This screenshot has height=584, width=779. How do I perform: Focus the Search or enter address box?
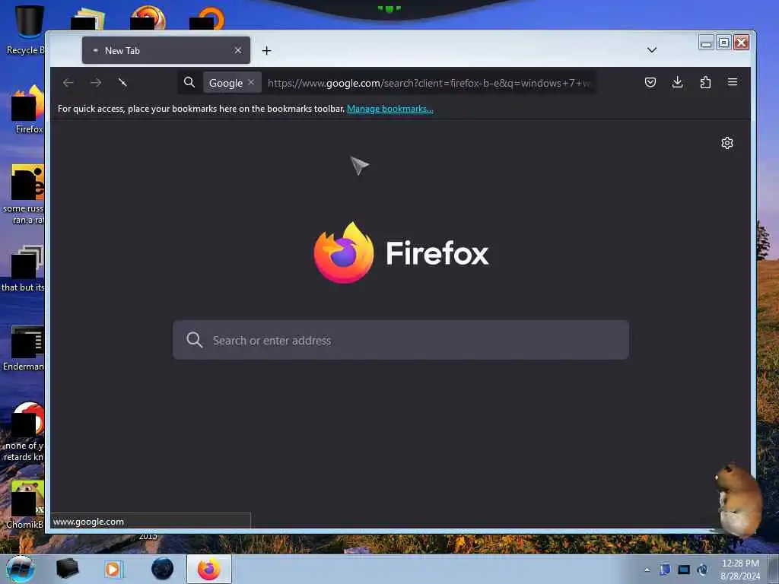(401, 340)
